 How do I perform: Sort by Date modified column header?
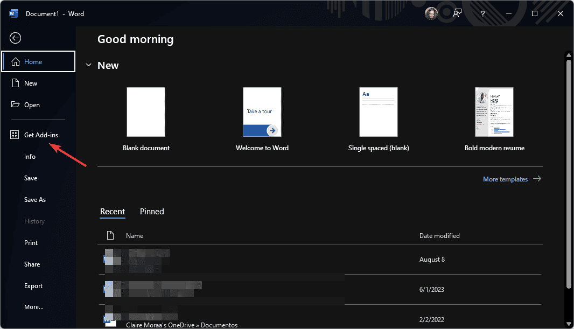[x=439, y=236]
